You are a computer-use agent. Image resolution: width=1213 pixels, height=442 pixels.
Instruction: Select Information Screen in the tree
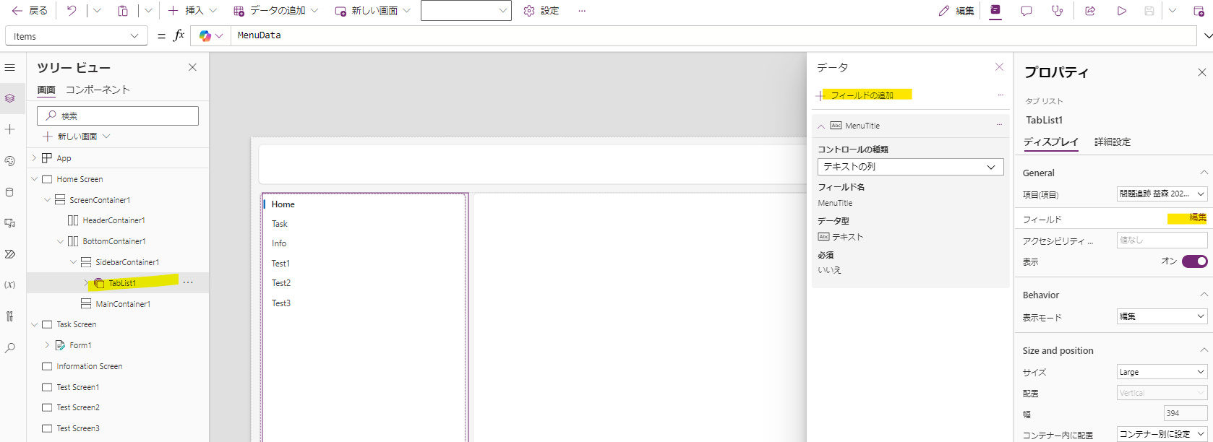pyautogui.click(x=90, y=366)
